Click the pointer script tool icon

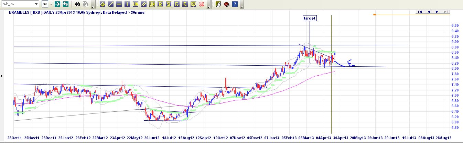(218, 4)
